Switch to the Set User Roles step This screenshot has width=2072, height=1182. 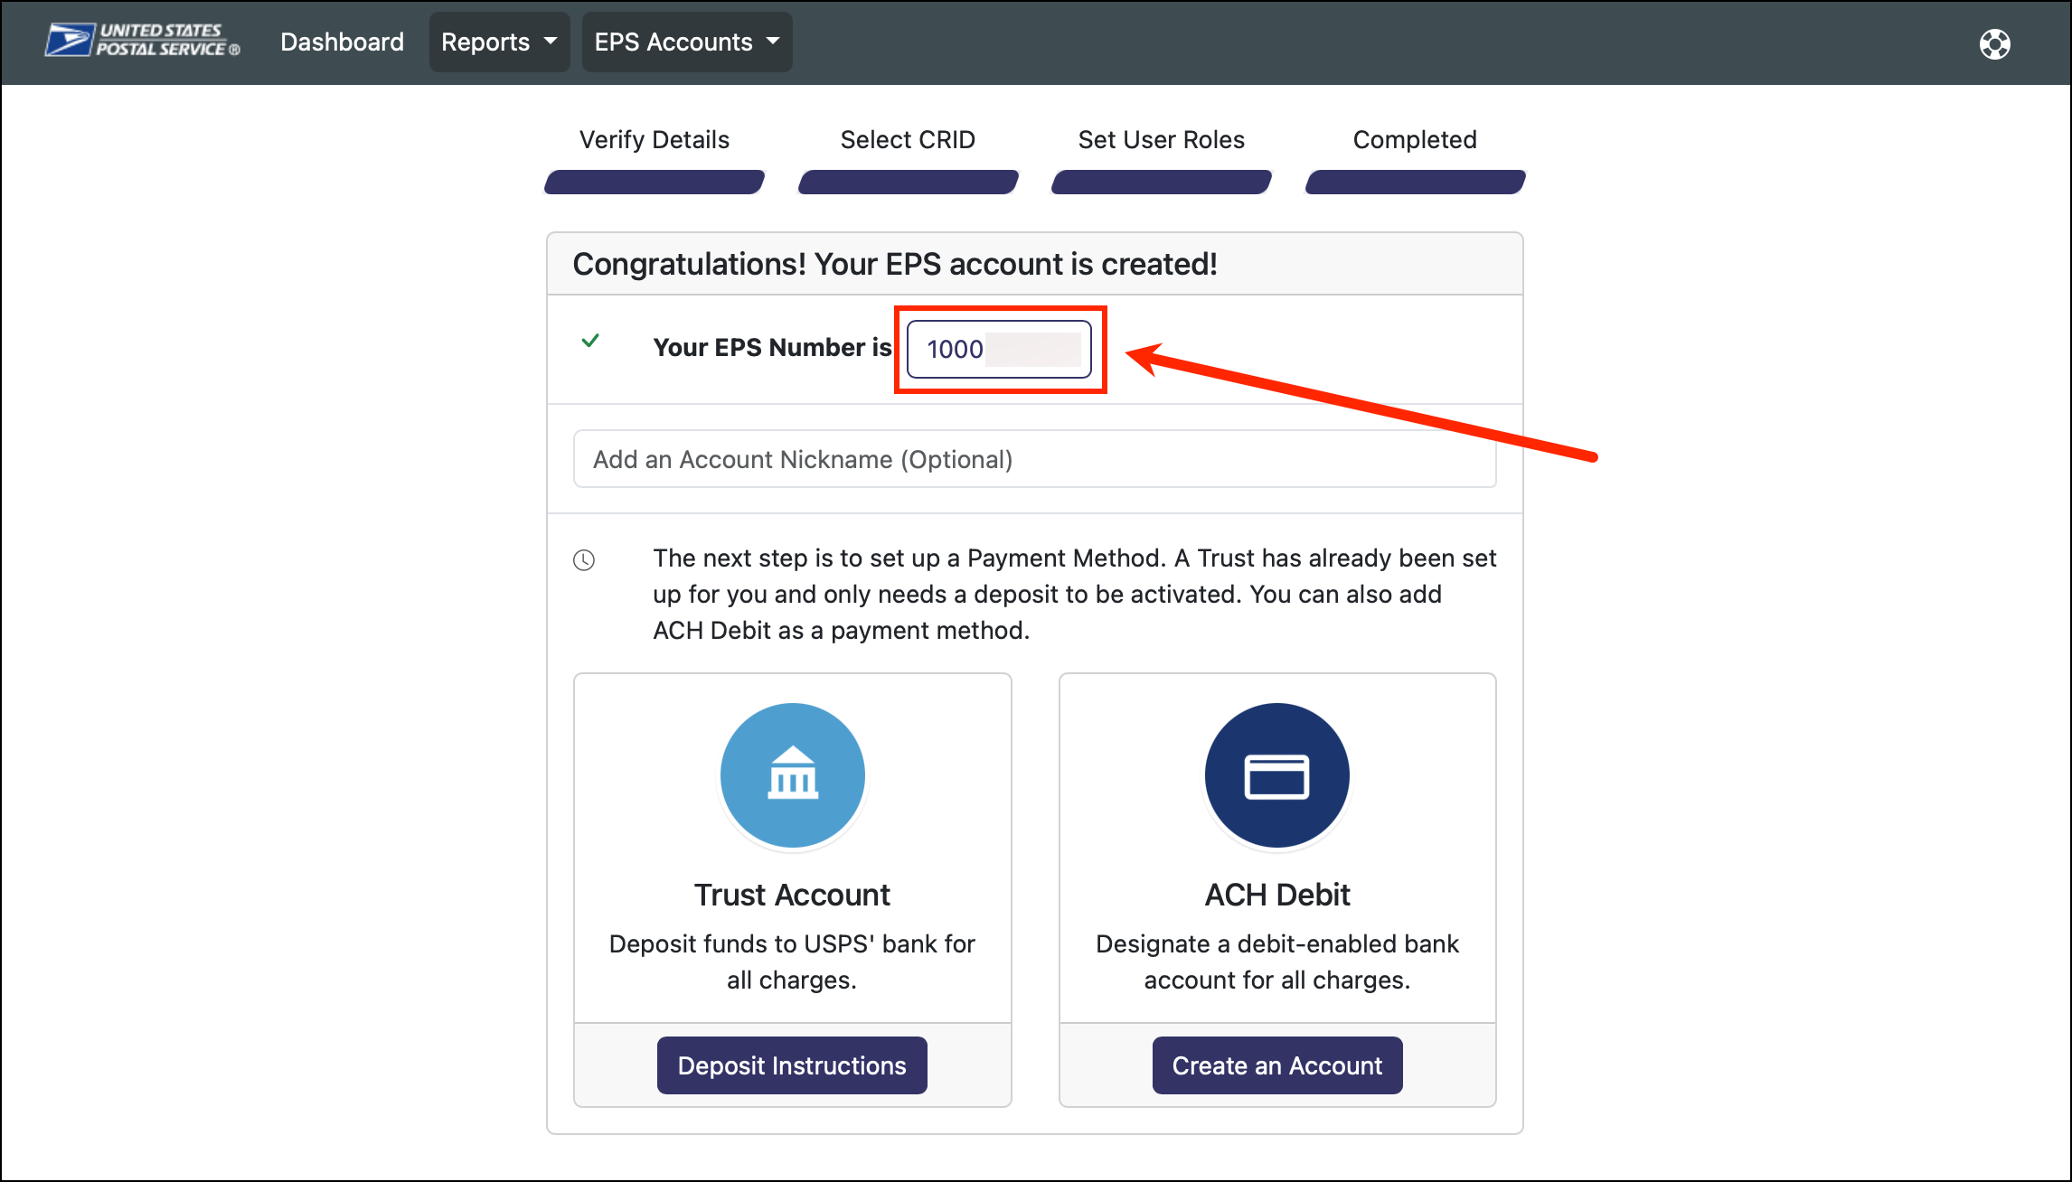click(x=1161, y=139)
